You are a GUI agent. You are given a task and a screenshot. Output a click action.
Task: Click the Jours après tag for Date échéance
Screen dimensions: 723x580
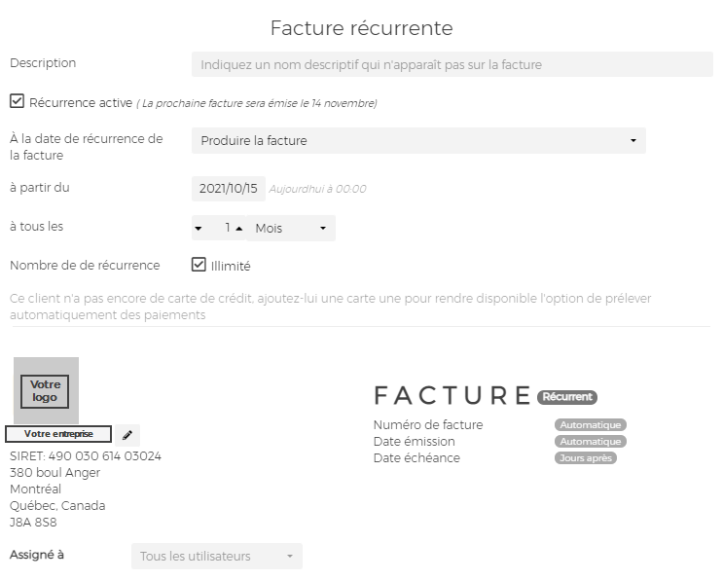pyautogui.click(x=586, y=458)
